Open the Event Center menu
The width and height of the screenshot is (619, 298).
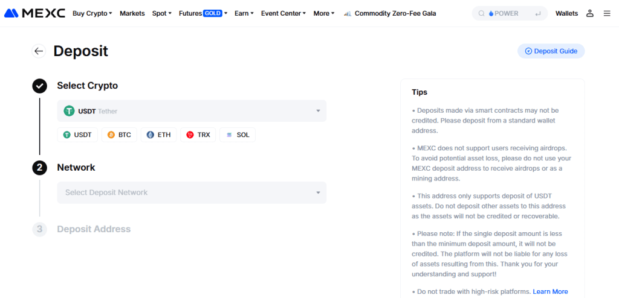pos(284,13)
